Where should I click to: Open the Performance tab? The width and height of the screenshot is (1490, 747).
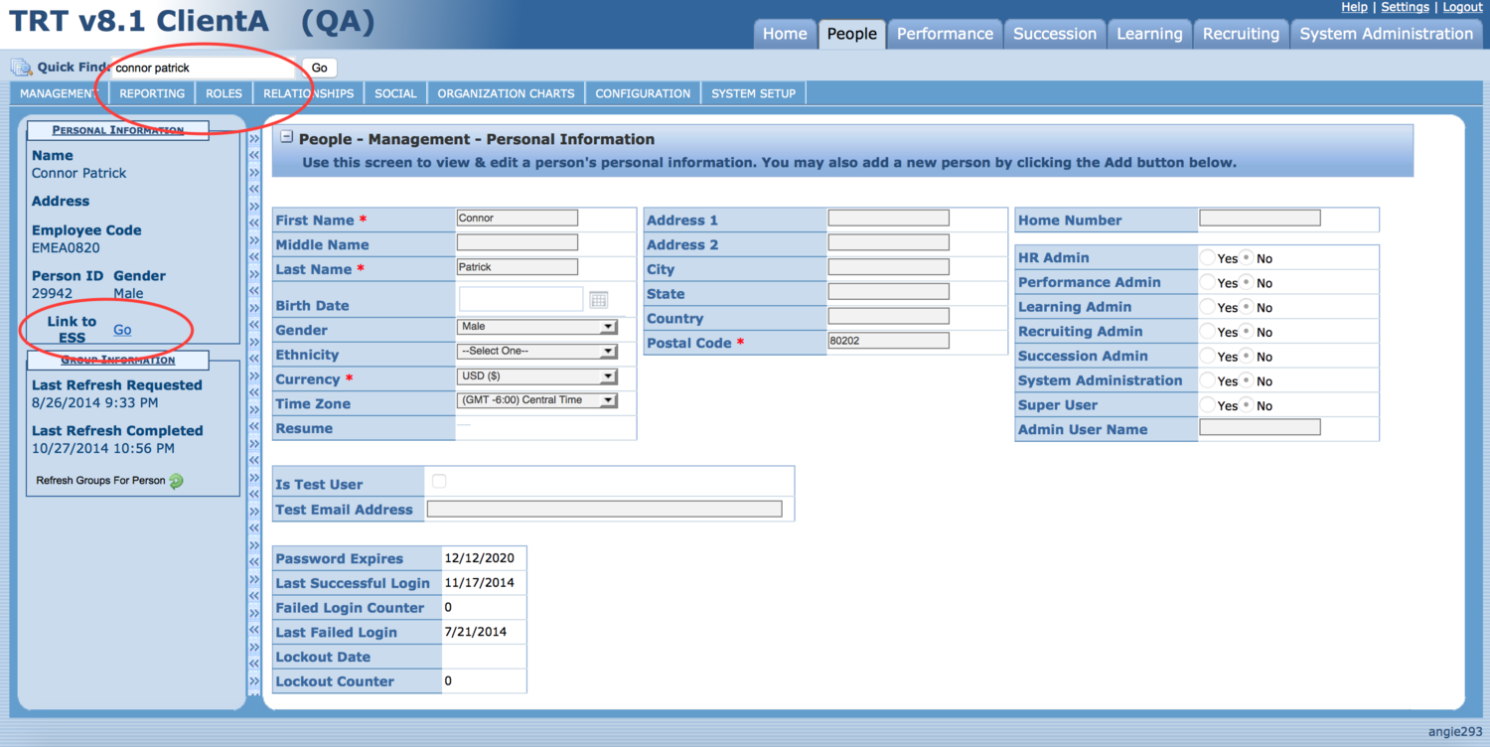[945, 34]
